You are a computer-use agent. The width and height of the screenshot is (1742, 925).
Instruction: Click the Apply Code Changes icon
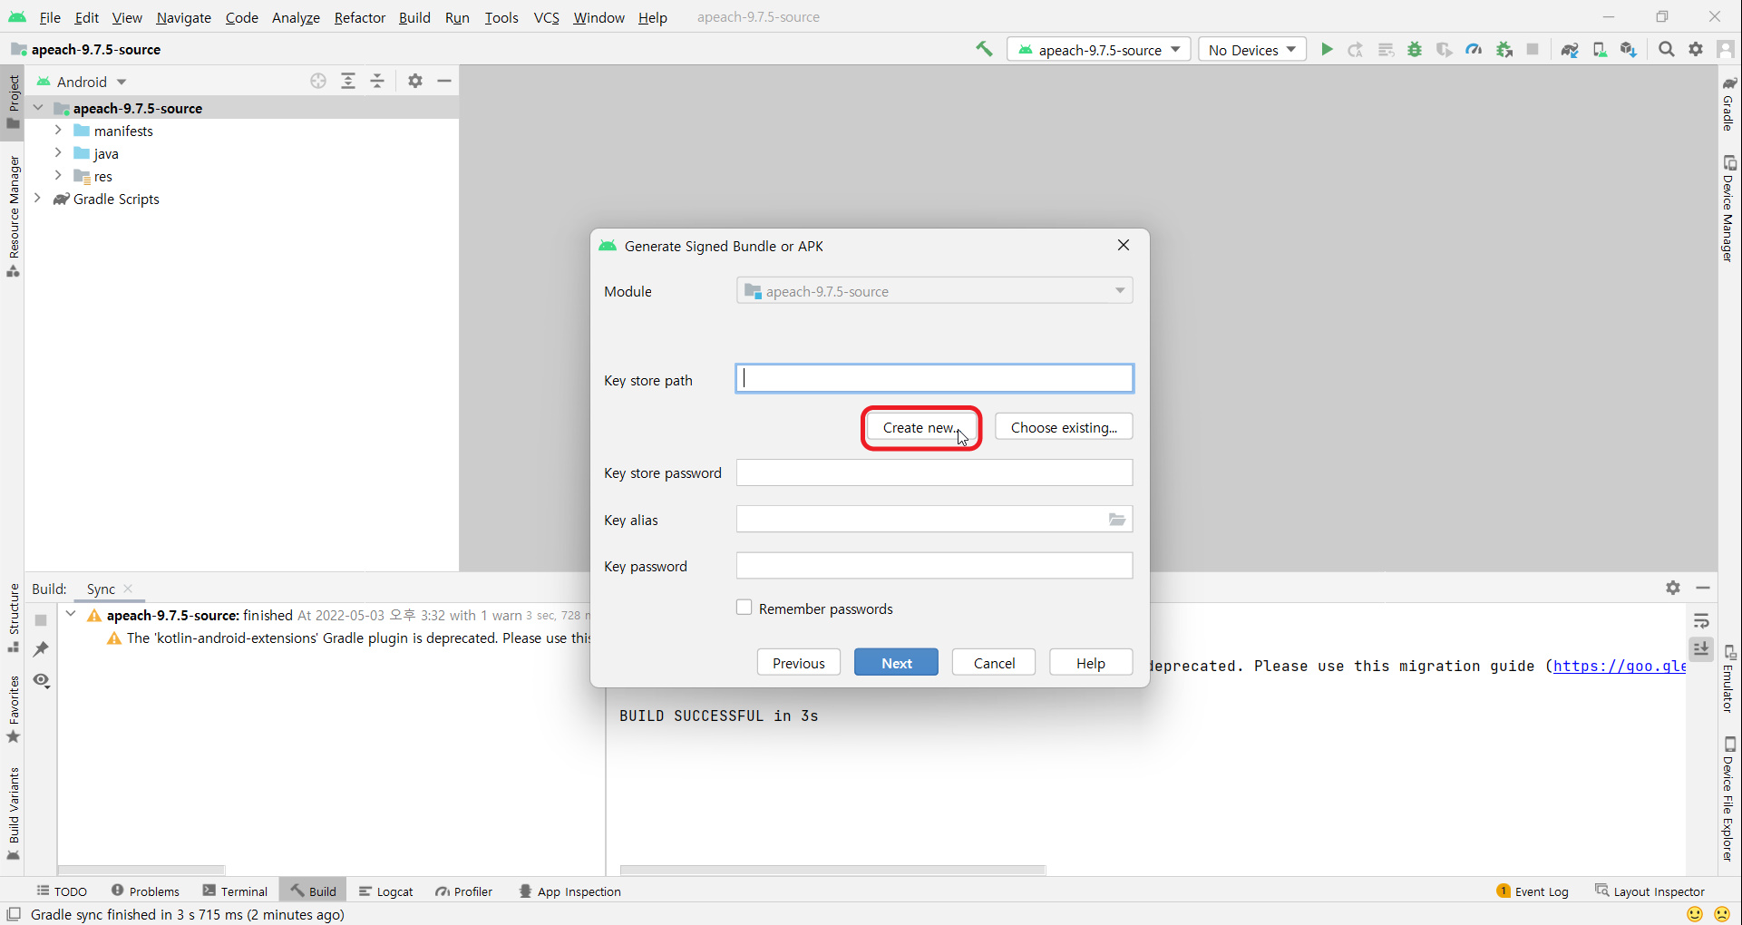pyautogui.click(x=1386, y=49)
